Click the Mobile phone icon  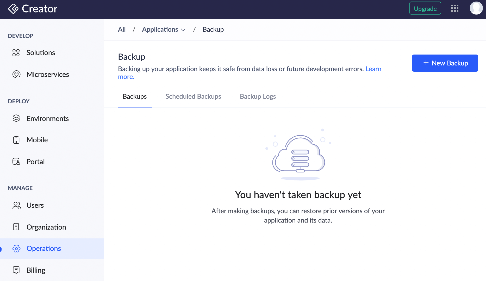click(16, 140)
